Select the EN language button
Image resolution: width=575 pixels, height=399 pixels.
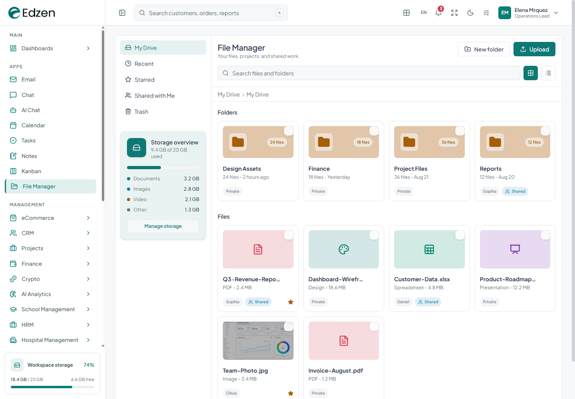coord(424,13)
